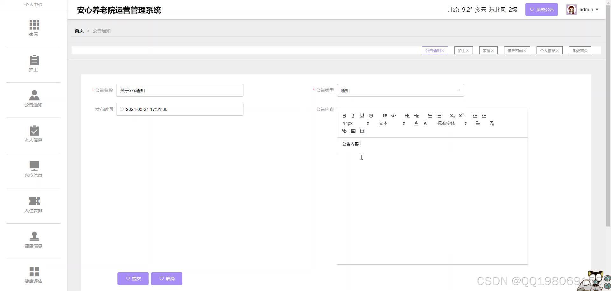Insert a hyperlink
The height and width of the screenshot is (291, 611).
point(344,131)
